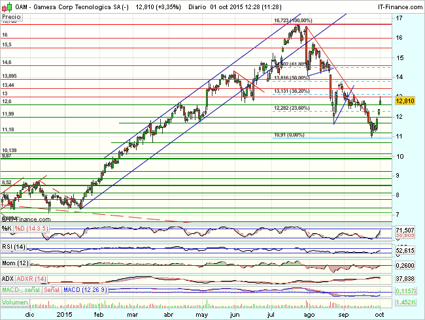Click the 11,99 support level label
This screenshot has height=320, width=425.
(8, 114)
